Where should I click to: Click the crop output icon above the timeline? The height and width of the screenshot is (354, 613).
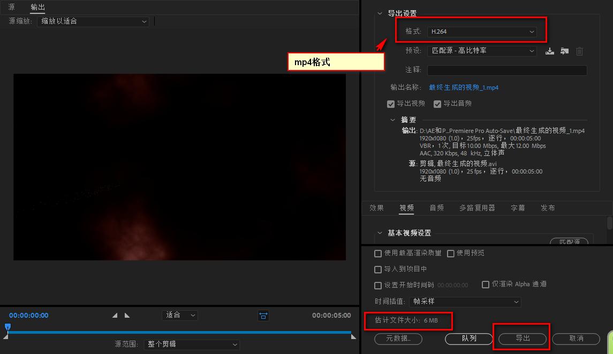[263, 316]
